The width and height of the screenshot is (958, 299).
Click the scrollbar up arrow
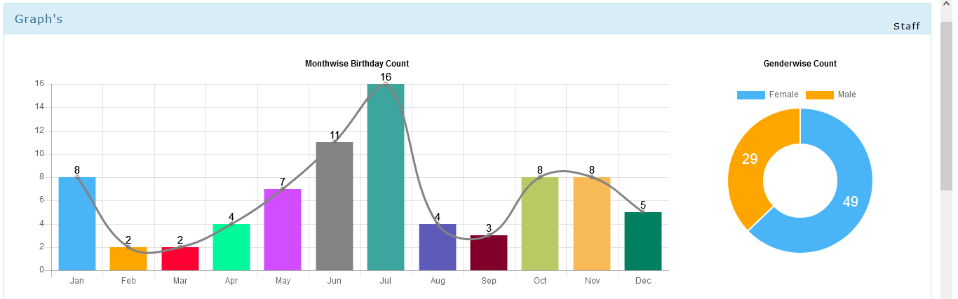(946, 6)
